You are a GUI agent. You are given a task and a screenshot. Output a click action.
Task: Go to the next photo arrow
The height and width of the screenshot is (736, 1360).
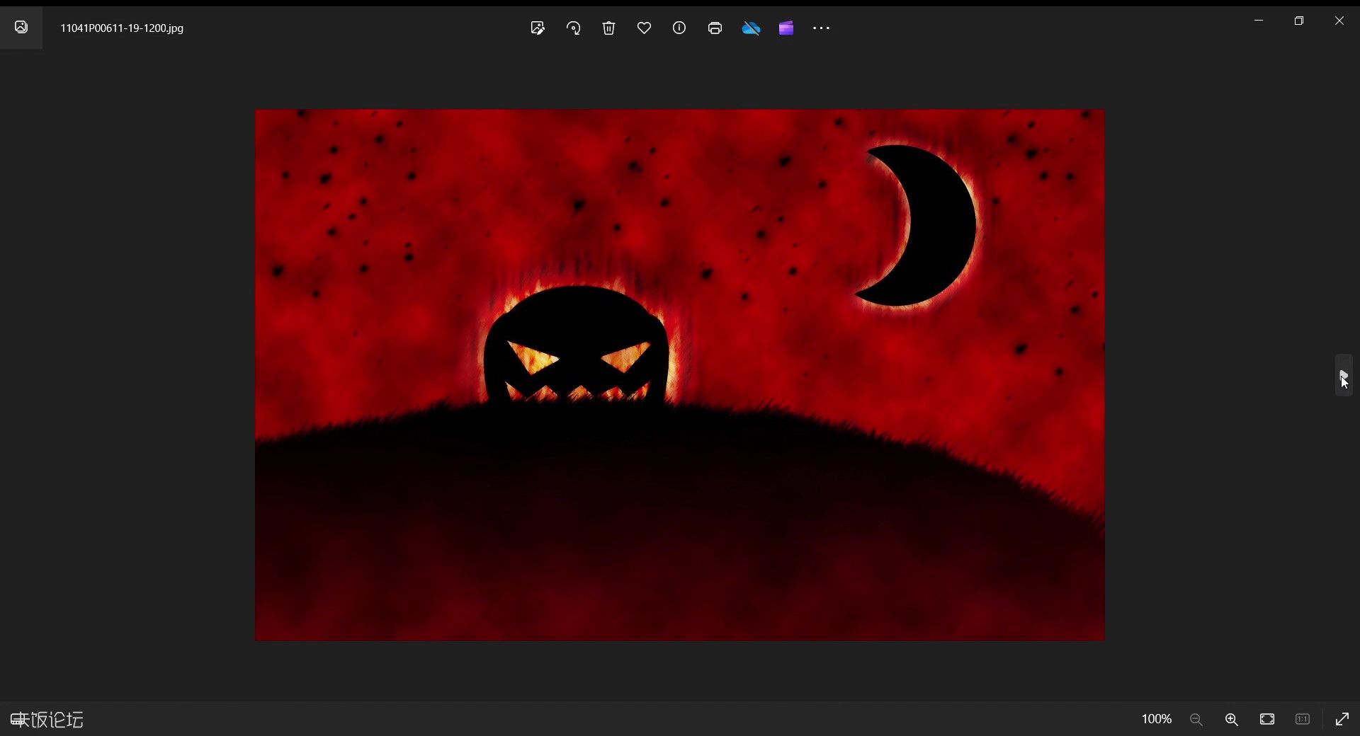pos(1344,375)
